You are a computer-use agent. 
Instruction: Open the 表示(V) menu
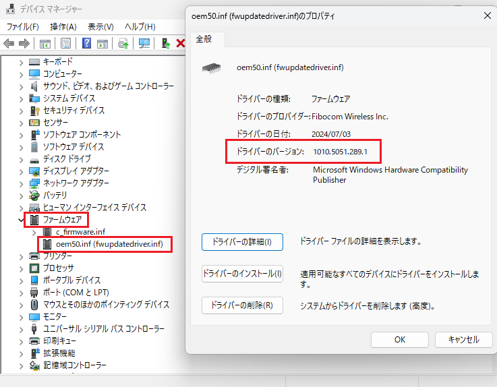(x=100, y=26)
